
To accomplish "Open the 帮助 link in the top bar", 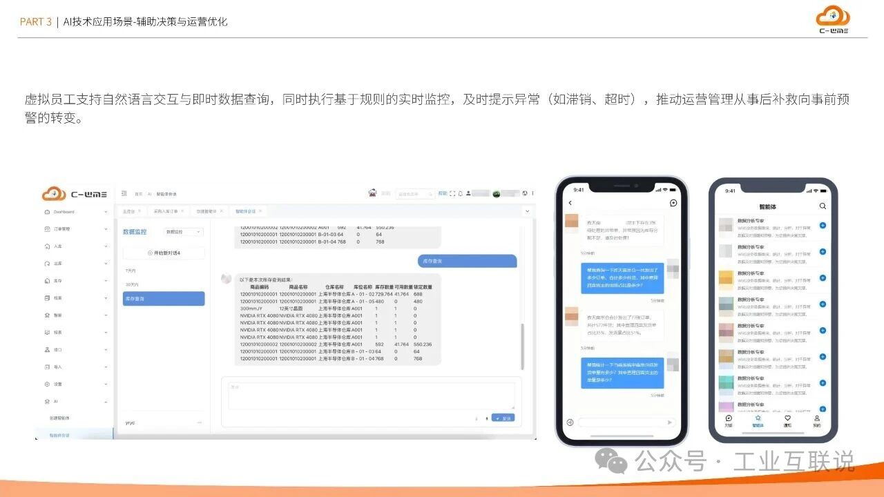I will [443, 193].
